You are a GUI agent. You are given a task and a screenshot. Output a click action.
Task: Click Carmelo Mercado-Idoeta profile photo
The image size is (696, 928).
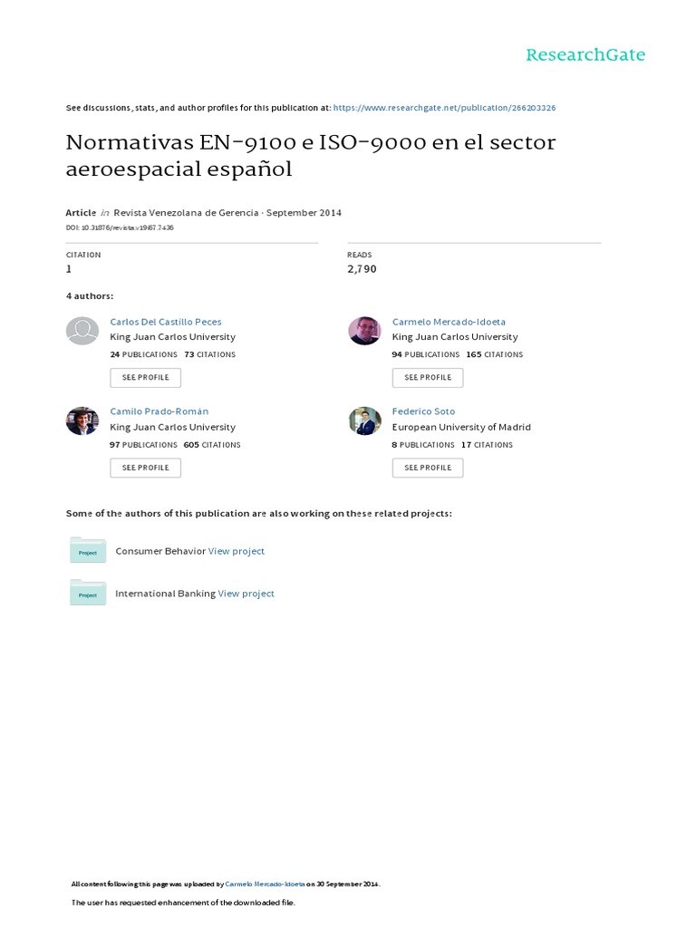pyautogui.click(x=364, y=331)
